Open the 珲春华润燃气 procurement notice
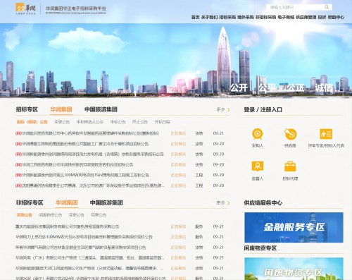Image resolution: width=352 pixels, height=280 pixels. tap(80, 248)
